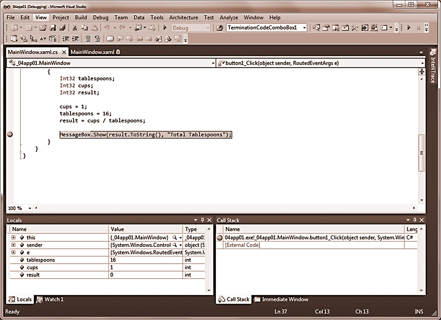Select the 'result' value 0 cell
The height and width of the screenshot is (320, 441).
tap(146, 275)
